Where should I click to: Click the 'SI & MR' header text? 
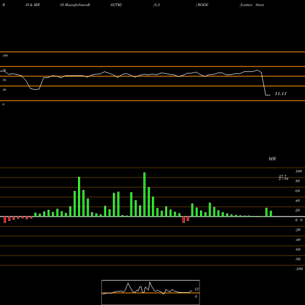32,5
